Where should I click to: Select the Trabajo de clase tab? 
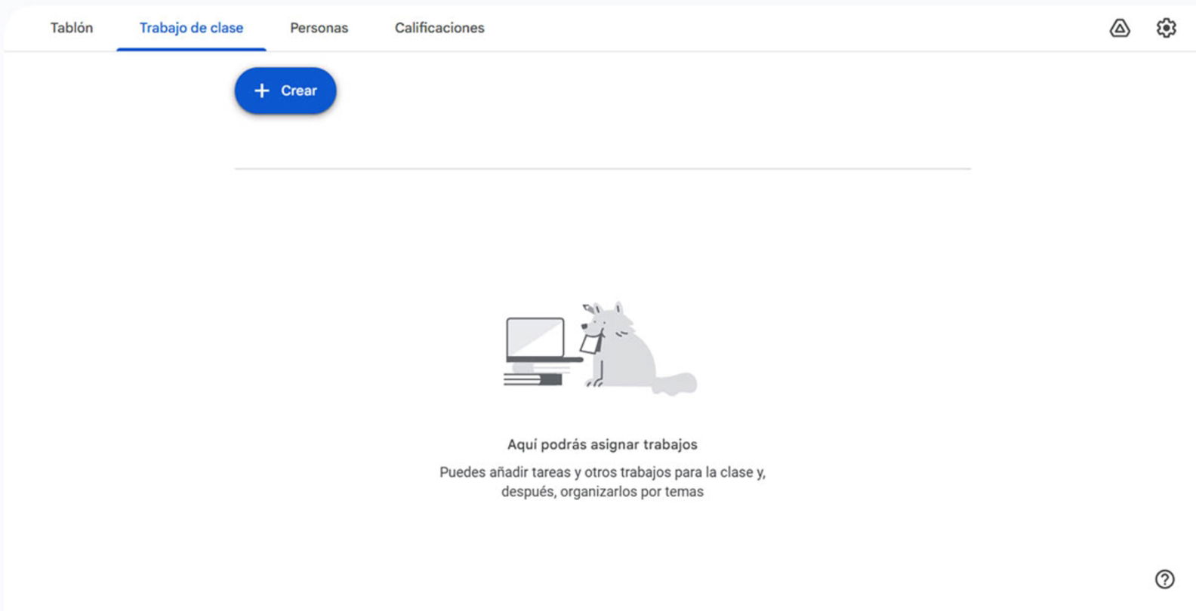[191, 28]
